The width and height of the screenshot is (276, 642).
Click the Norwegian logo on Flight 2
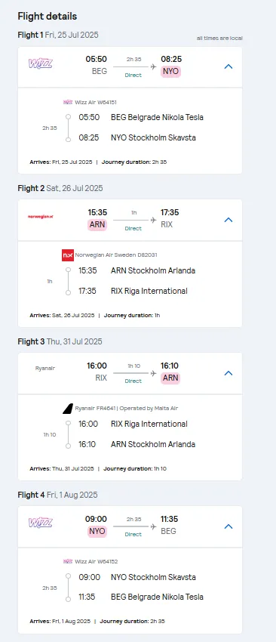pos(41,217)
